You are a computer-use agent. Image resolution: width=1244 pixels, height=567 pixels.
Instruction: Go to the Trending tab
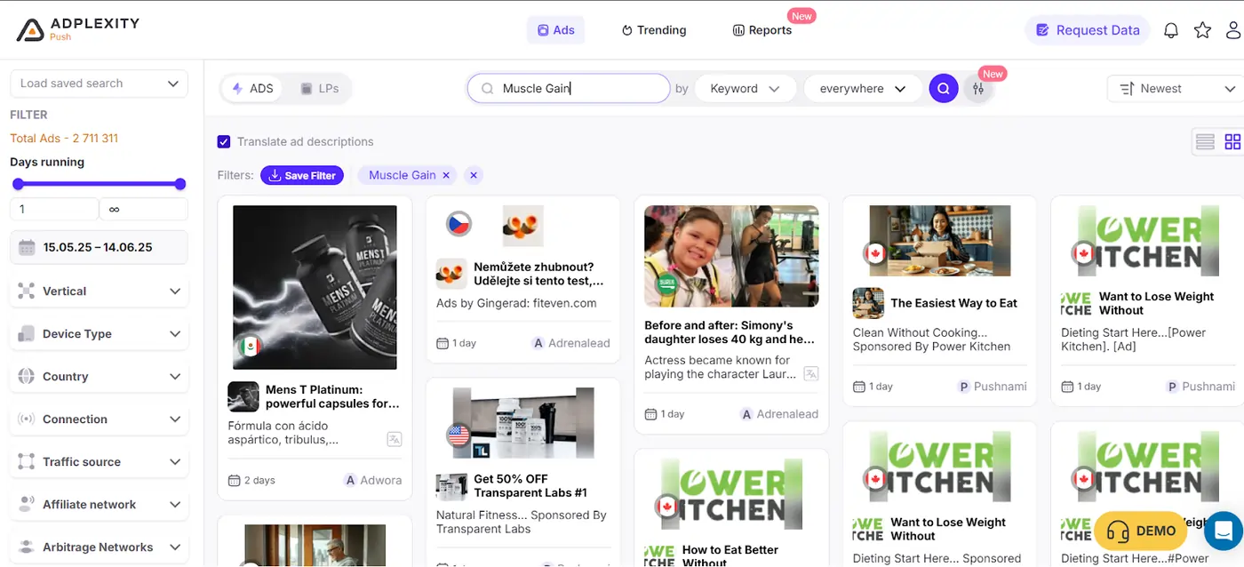pos(654,29)
